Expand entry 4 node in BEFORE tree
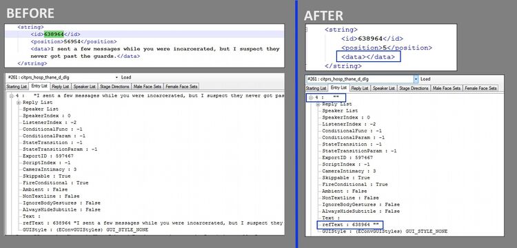 point(12,96)
